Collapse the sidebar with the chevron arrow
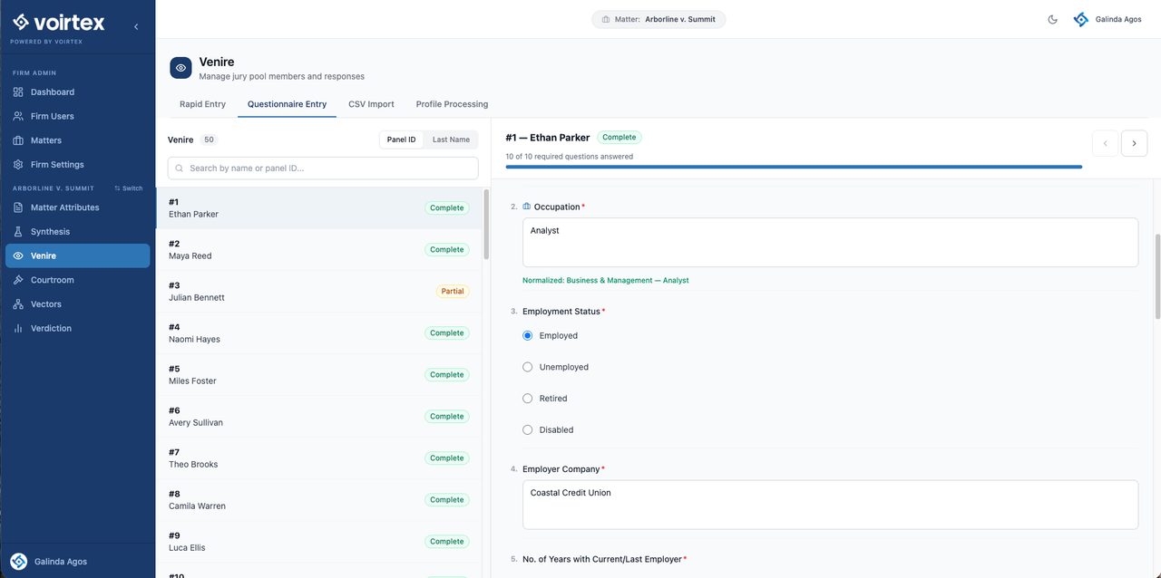 click(136, 27)
